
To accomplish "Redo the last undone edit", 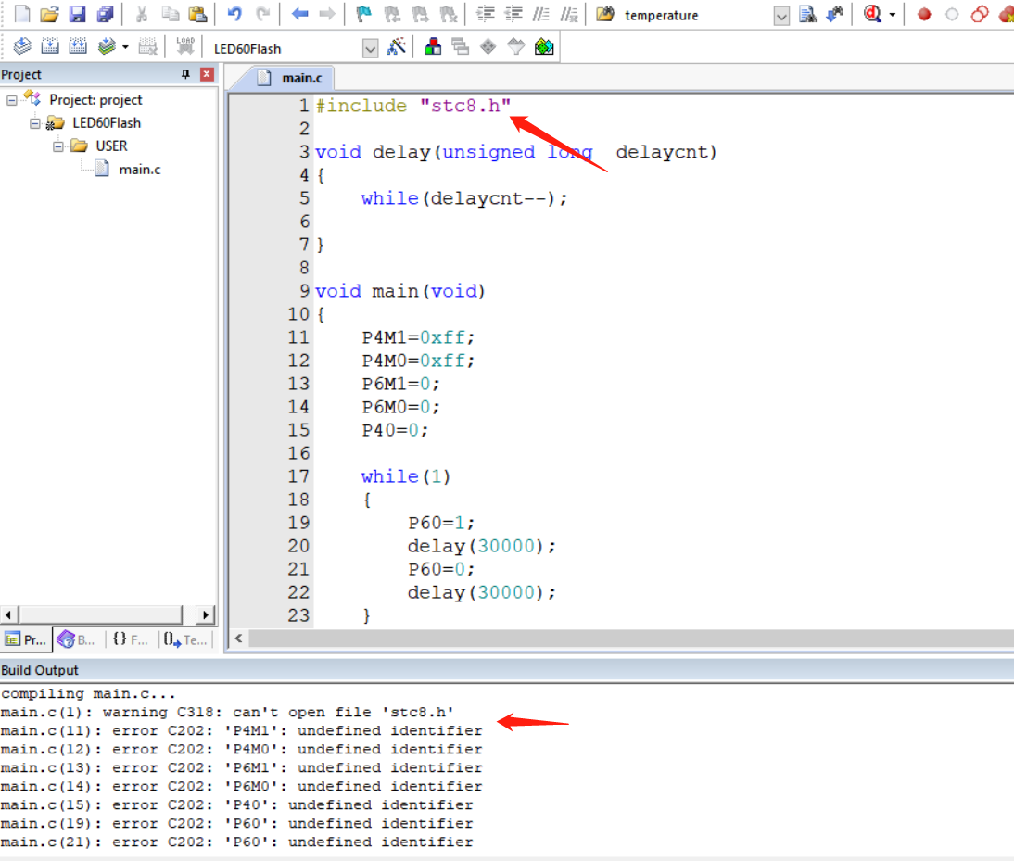I will (x=262, y=14).
